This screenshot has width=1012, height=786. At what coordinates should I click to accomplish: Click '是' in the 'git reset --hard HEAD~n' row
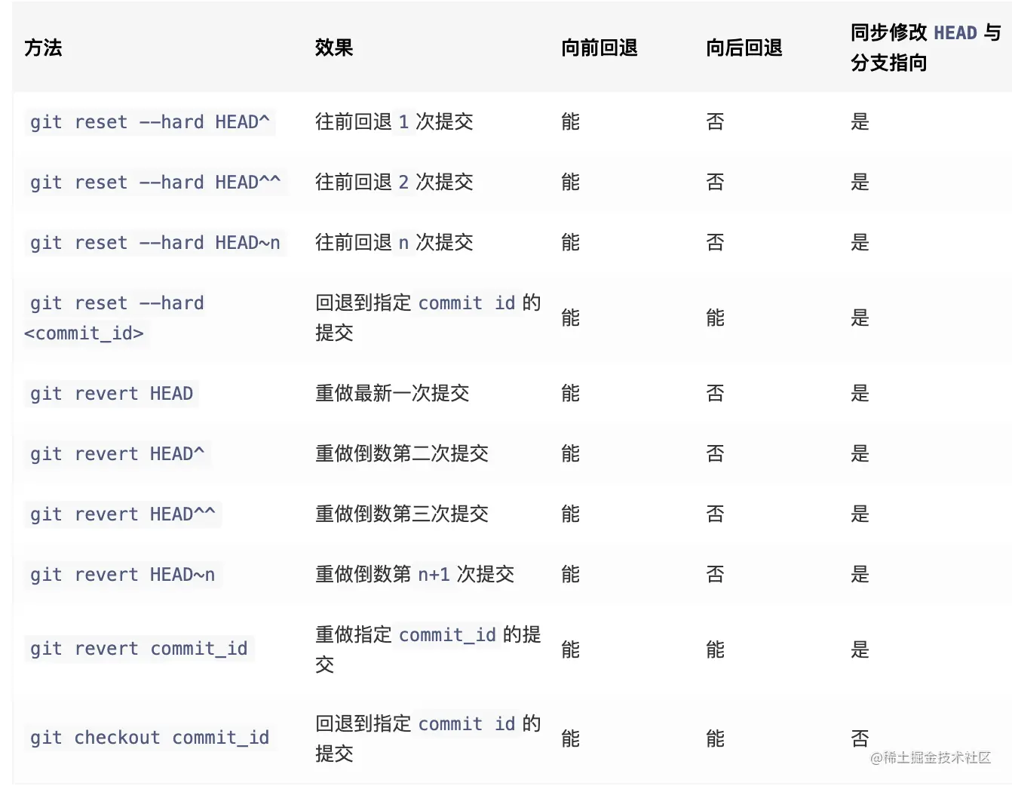(860, 242)
